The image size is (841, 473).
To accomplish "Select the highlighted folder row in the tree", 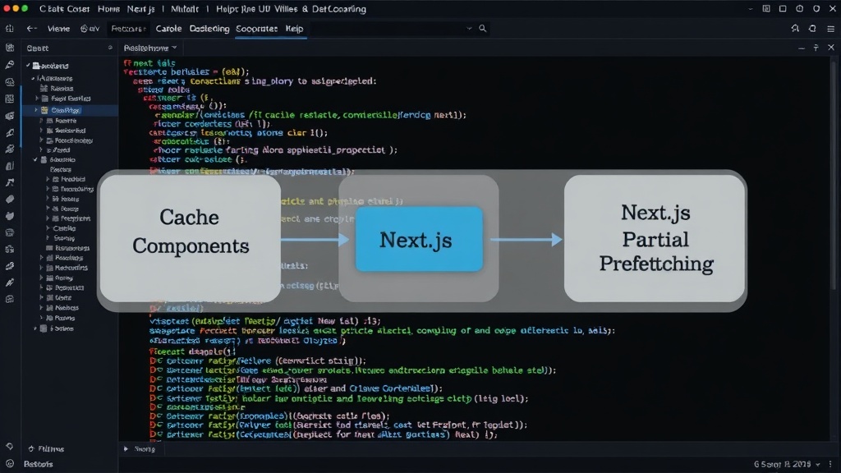I will (x=70, y=110).
